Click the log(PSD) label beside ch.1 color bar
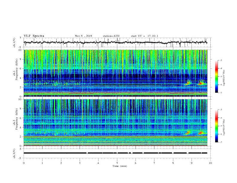Screen dimensions: 237x183 (x=224, y=78)
